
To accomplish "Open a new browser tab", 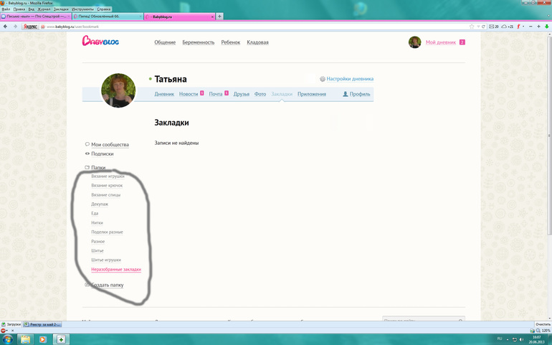I will tap(219, 16).
